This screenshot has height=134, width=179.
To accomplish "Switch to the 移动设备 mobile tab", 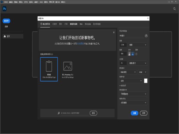I will pos(88,24).
